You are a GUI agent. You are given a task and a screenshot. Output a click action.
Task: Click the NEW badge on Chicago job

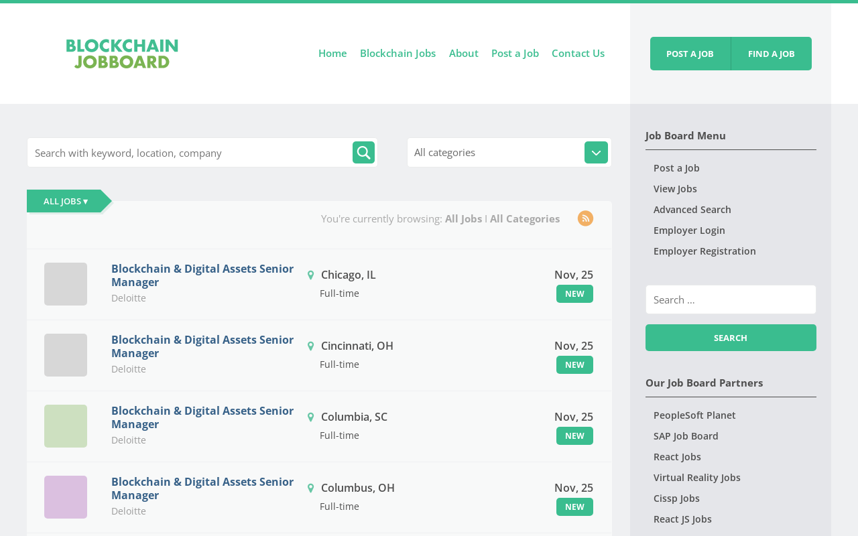[x=574, y=294]
